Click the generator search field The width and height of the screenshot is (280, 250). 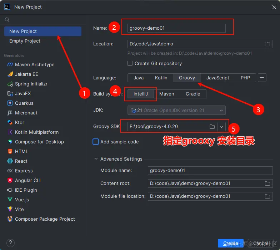[43, 20]
